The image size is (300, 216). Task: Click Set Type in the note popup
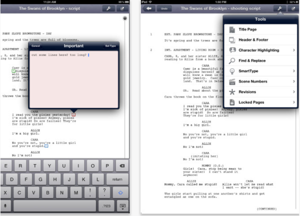coord(110,46)
